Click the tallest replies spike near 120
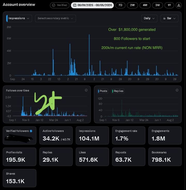Image resolution: width=186 pixels, height=190 pixels. point(122,108)
